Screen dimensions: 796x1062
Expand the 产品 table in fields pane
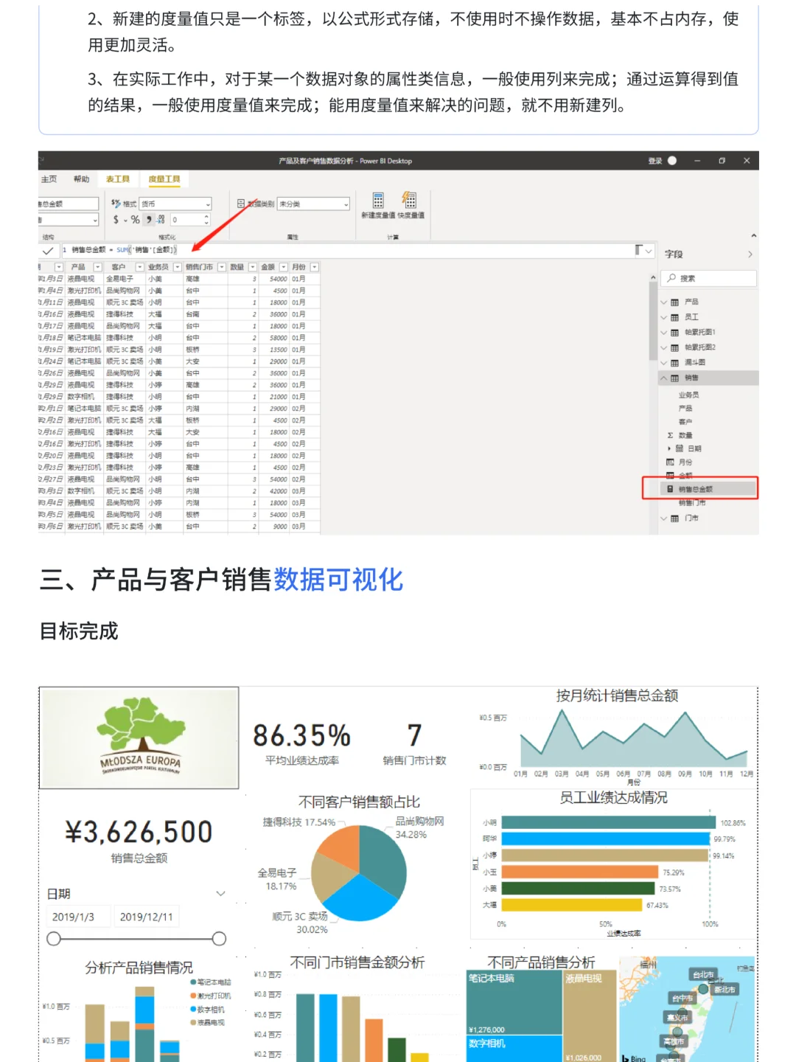point(663,302)
